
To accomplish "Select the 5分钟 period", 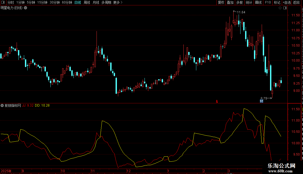I will coord(31,2).
